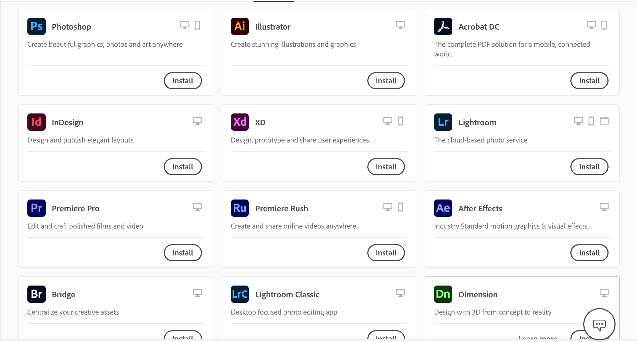Click the After Effects Ae icon

[443, 208]
